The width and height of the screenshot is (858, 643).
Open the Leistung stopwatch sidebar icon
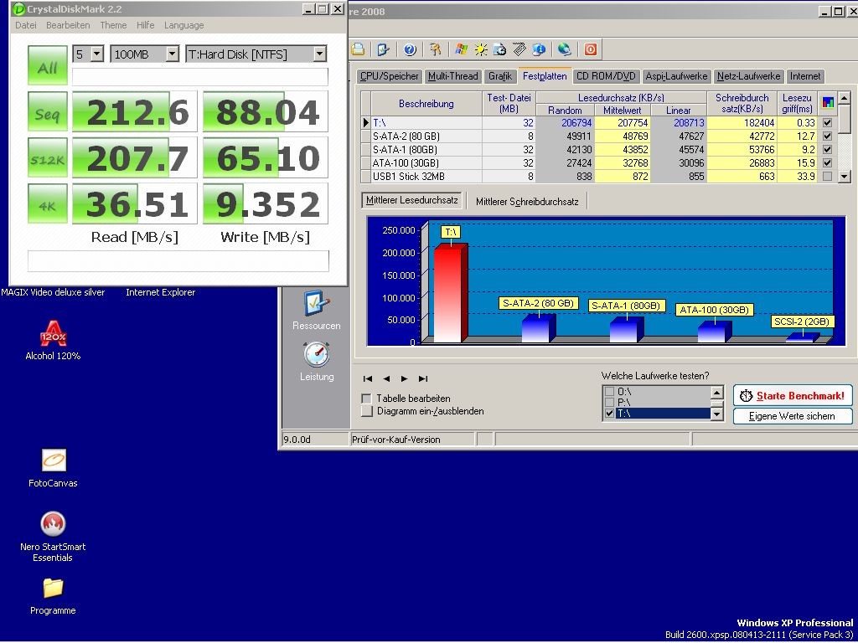[x=316, y=362]
